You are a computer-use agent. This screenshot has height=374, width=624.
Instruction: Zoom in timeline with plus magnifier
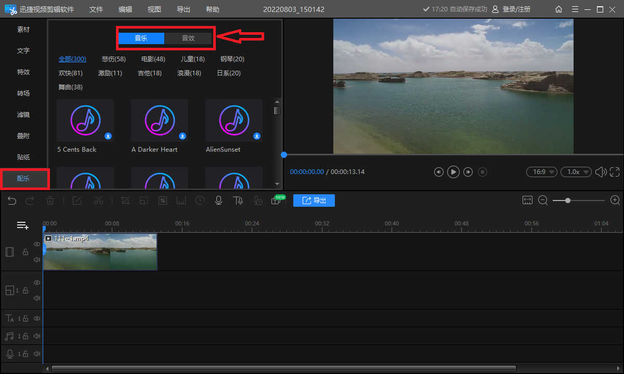pos(615,201)
